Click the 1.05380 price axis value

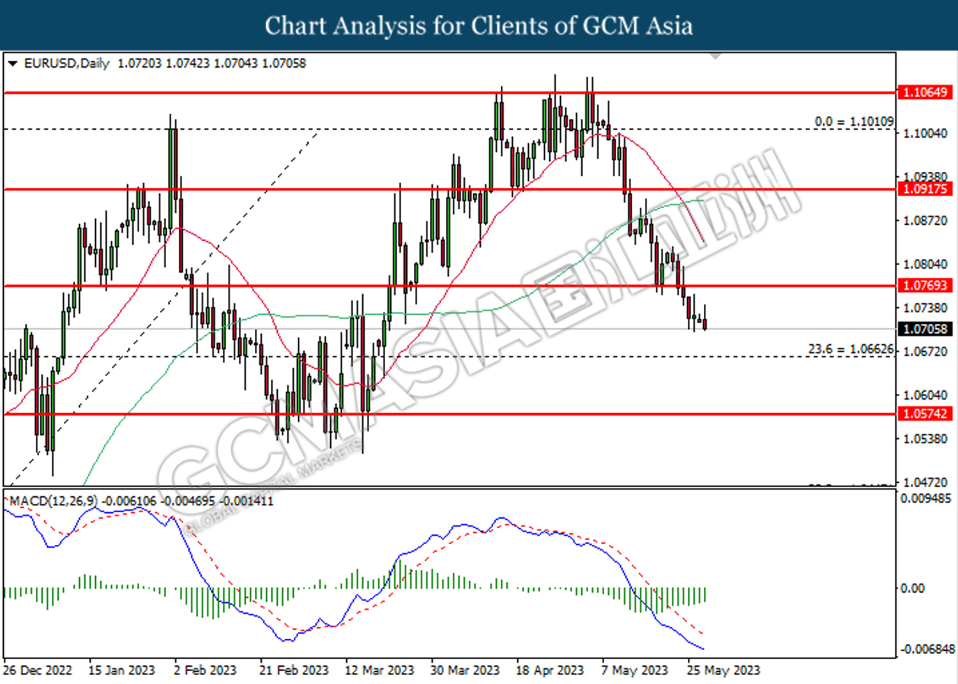point(925,439)
